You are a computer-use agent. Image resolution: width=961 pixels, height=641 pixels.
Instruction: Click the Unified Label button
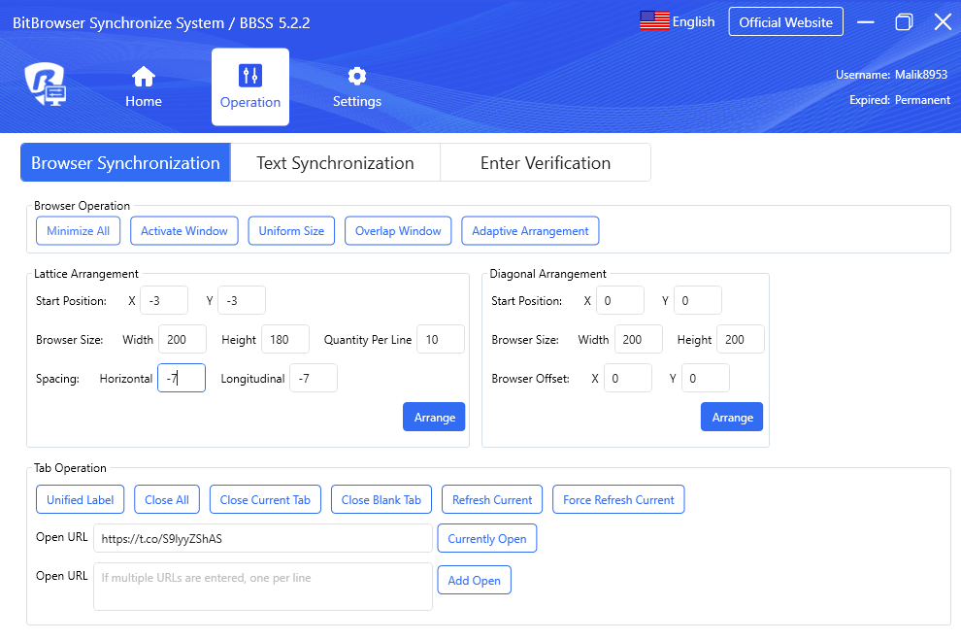pos(81,500)
